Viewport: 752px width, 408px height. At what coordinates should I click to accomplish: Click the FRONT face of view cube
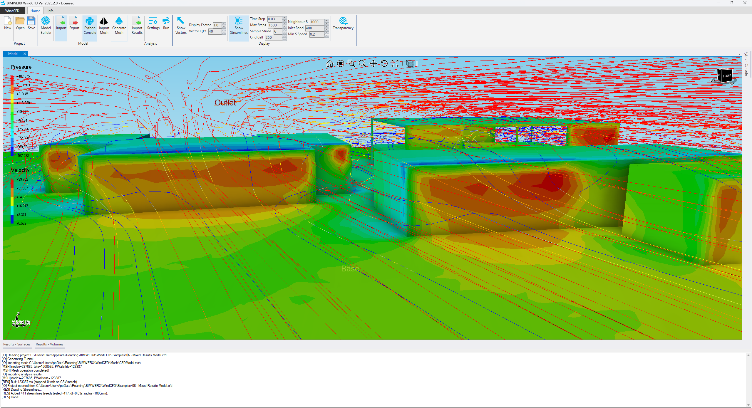(726, 76)
